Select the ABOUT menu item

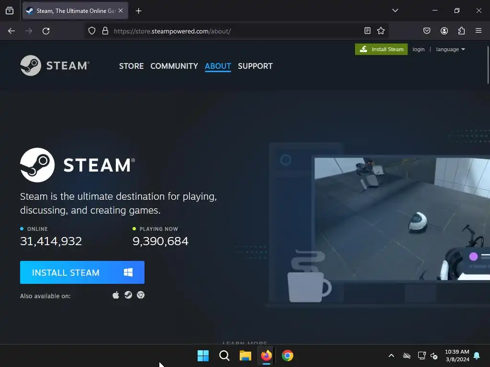[218, 66]
